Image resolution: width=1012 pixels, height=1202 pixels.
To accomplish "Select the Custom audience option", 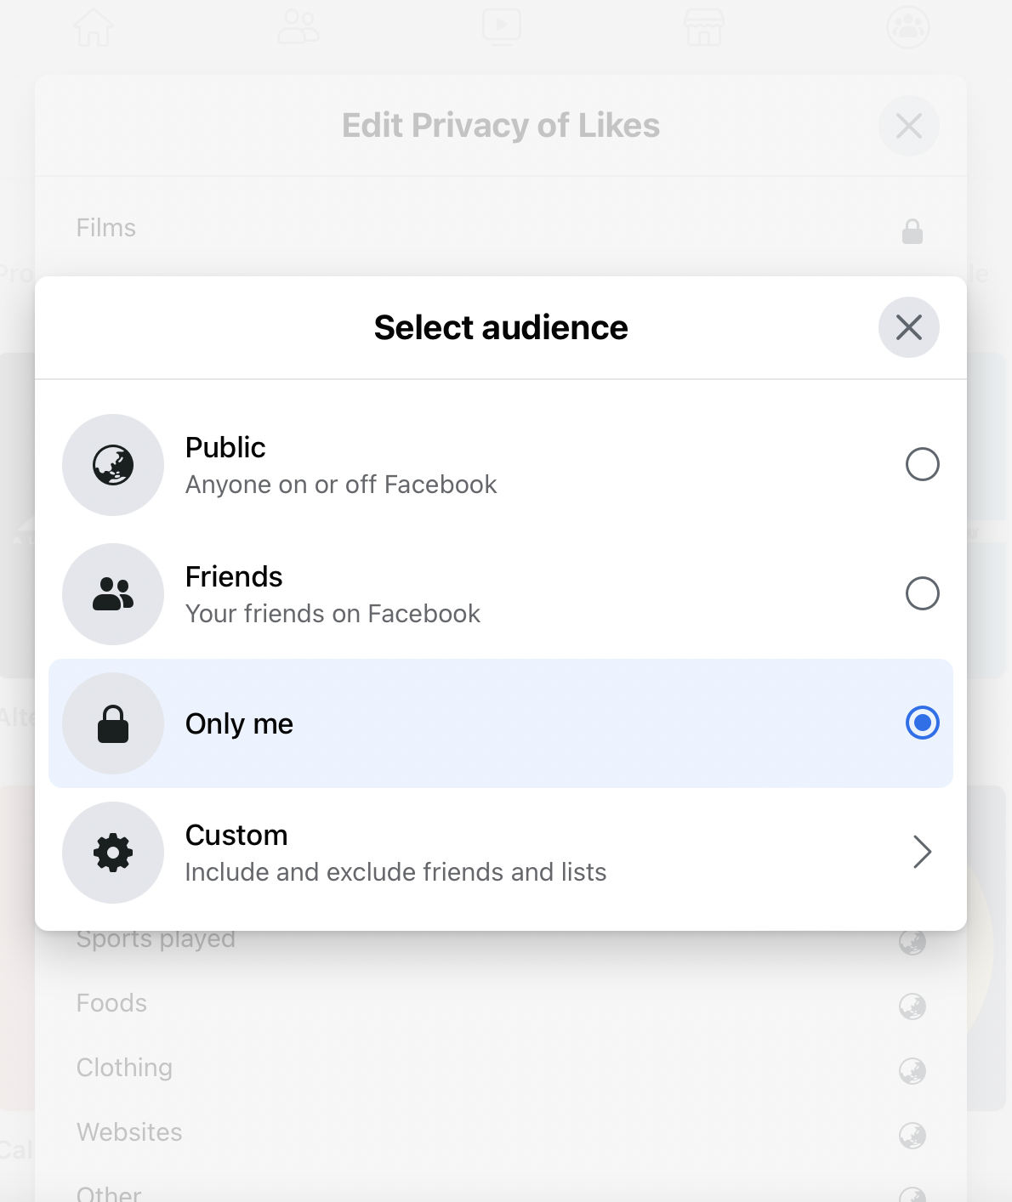I will (x=502, y=853).
